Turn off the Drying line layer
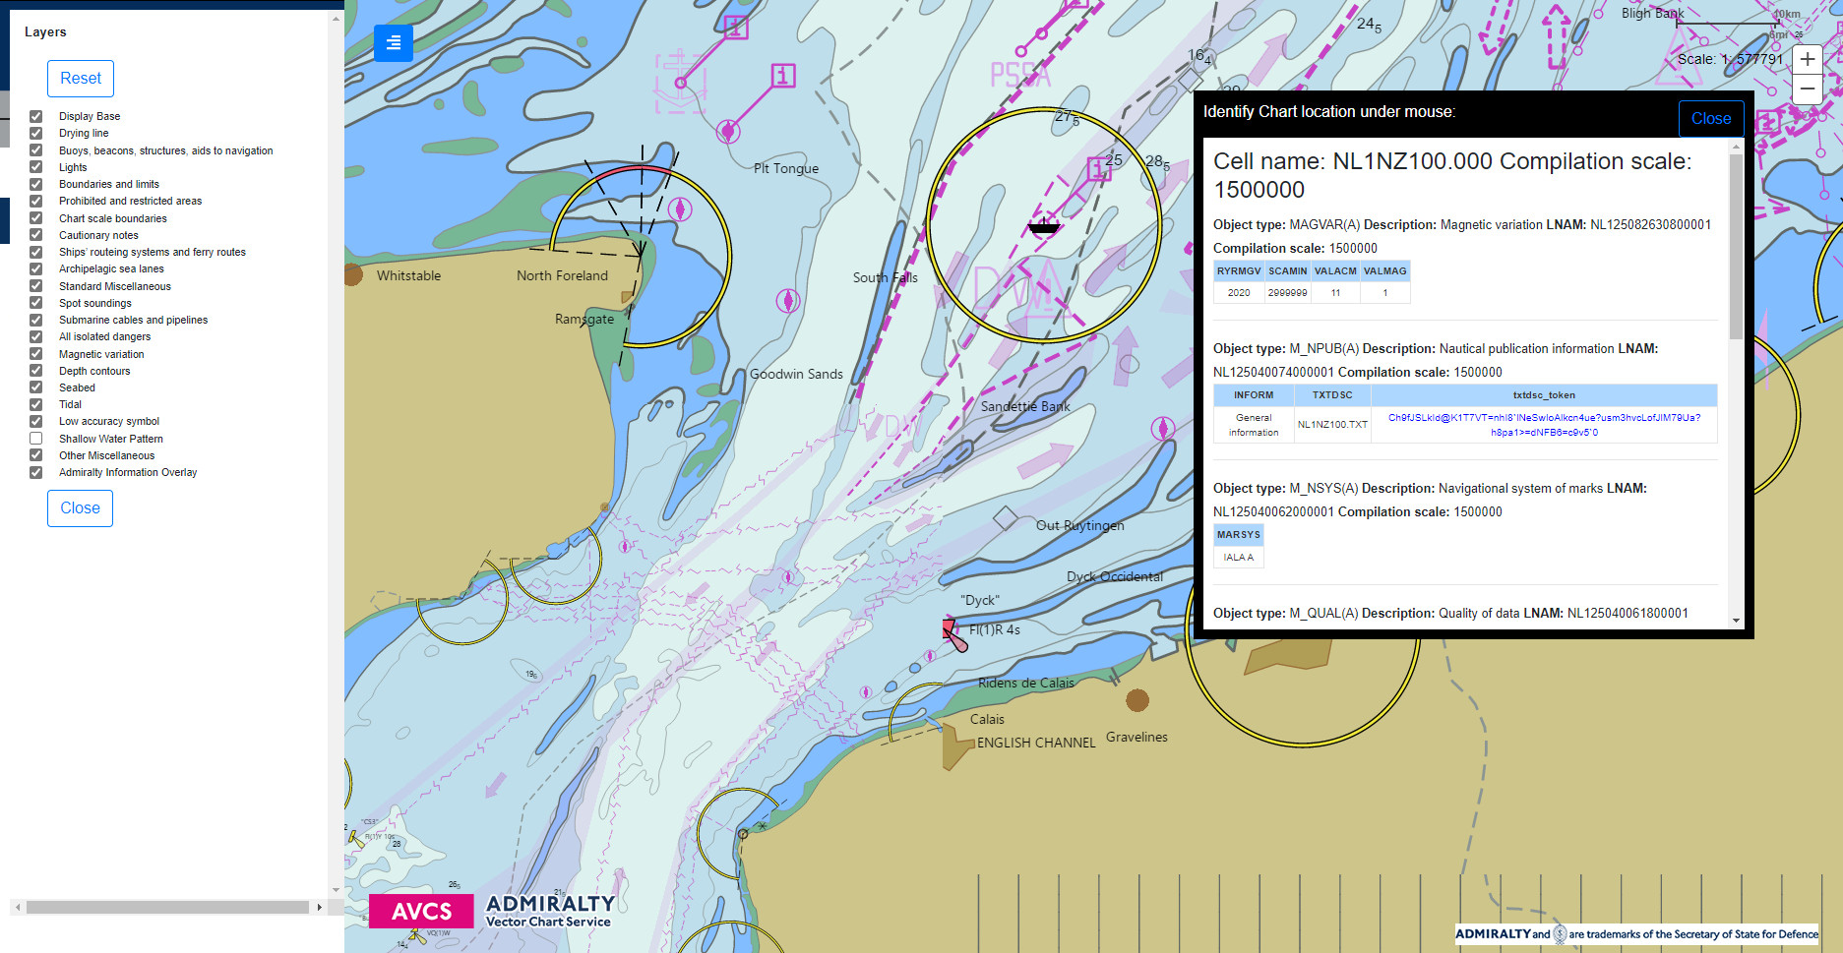The image size is (1843, 953). (x=35, y=133)
